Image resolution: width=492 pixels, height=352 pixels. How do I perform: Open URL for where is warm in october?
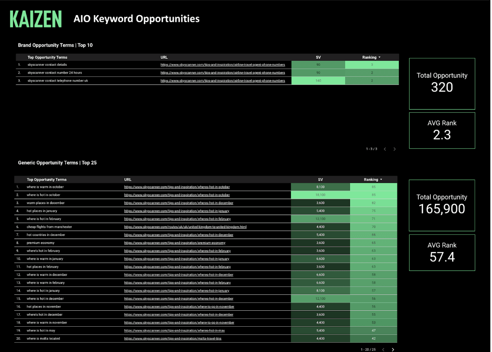coord(177,187)
